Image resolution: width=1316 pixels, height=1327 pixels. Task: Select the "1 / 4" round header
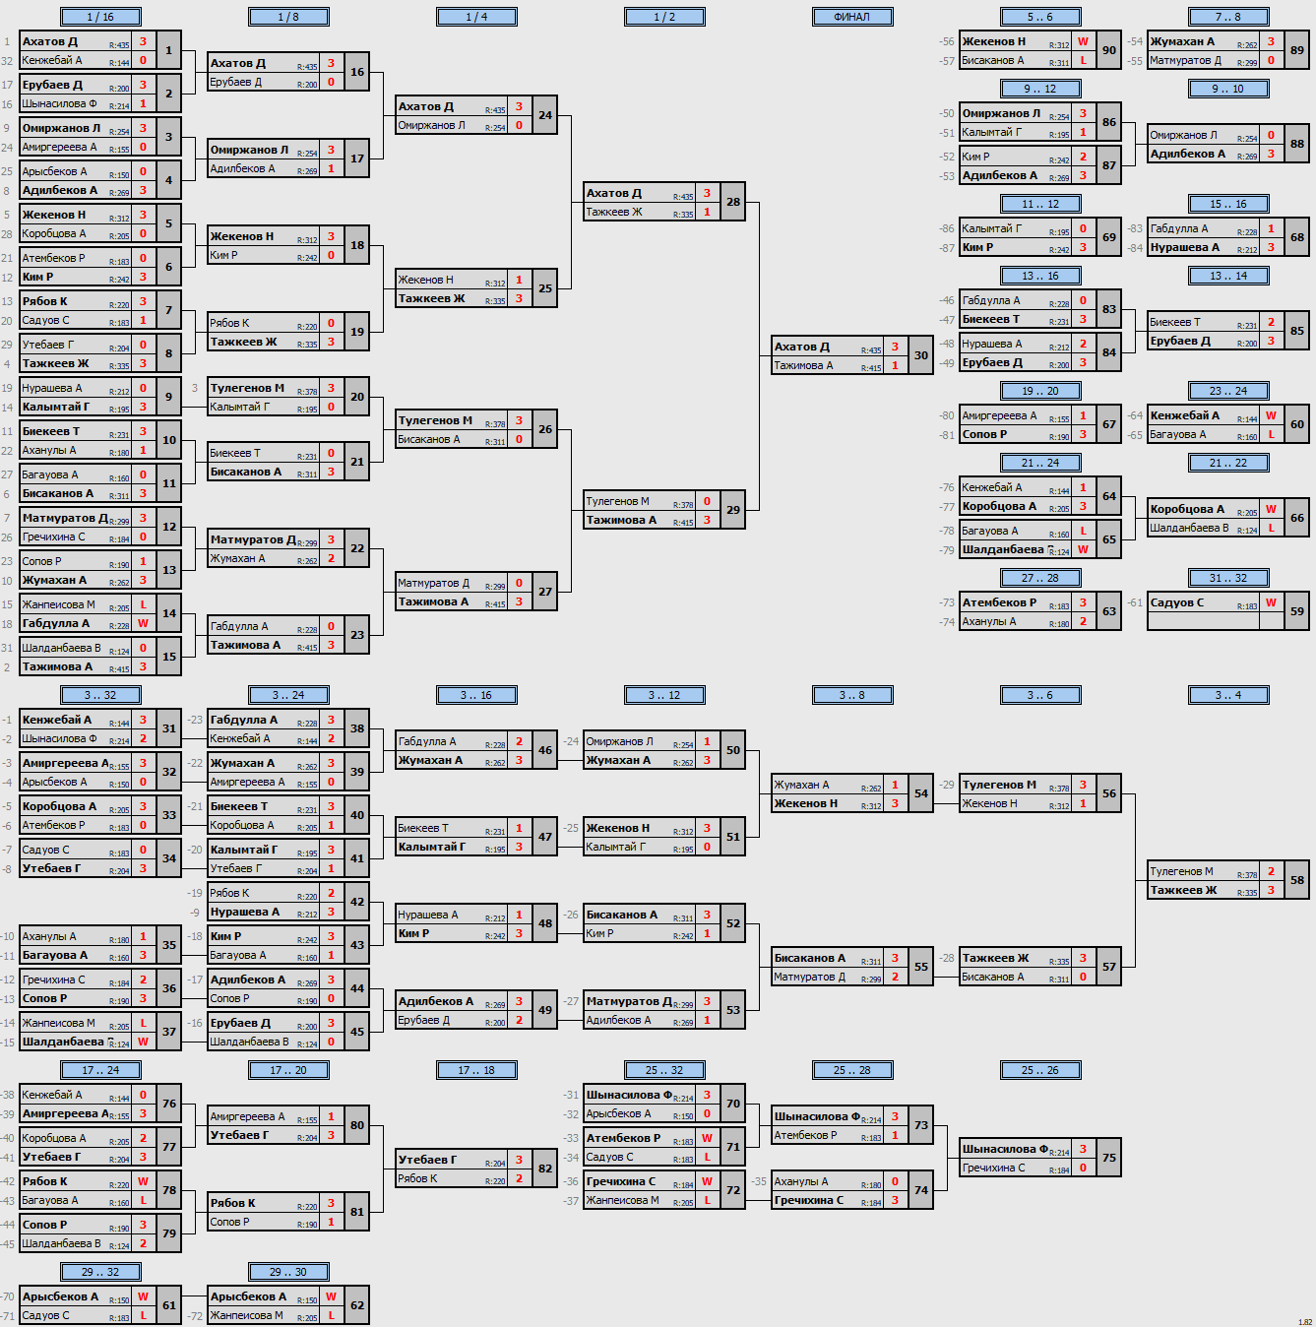[476, 17]
